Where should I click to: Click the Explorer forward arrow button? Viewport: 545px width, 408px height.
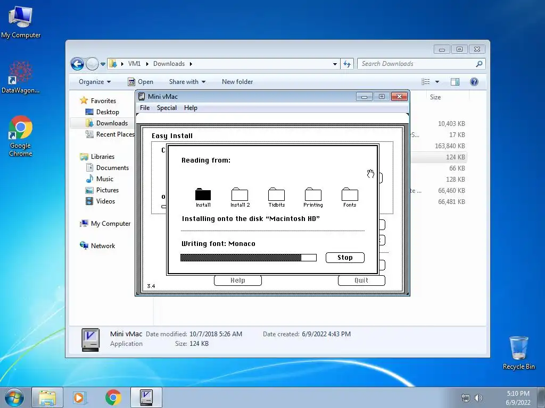point(92,64)
